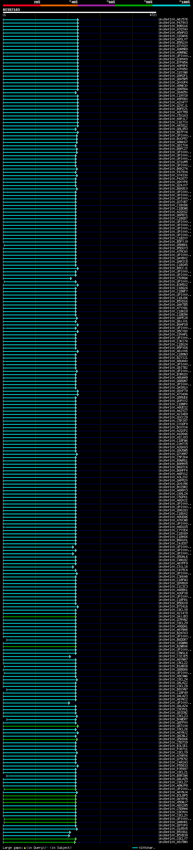
Task: Click hit label UniRef100_Q8L953
Action: click(x=173, y=129)
